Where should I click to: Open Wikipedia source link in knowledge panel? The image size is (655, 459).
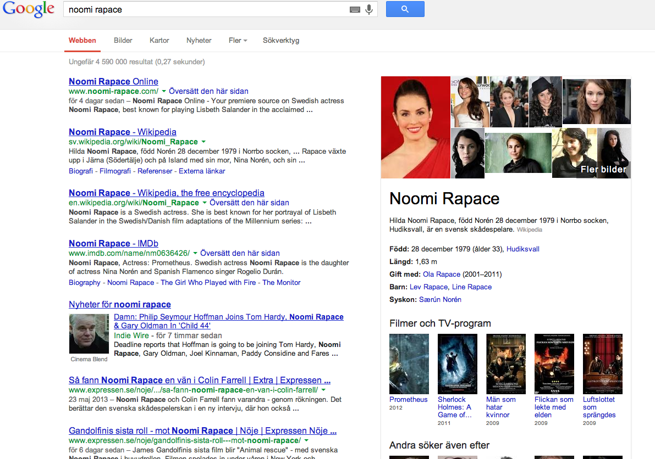point(529,229)
